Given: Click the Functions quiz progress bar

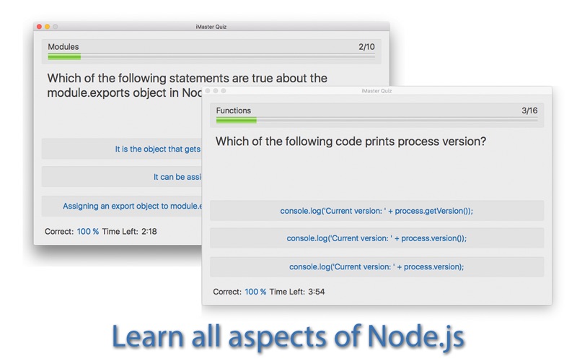Looking at the screenshot, I should pyautogui.click(x=376, y=120).
